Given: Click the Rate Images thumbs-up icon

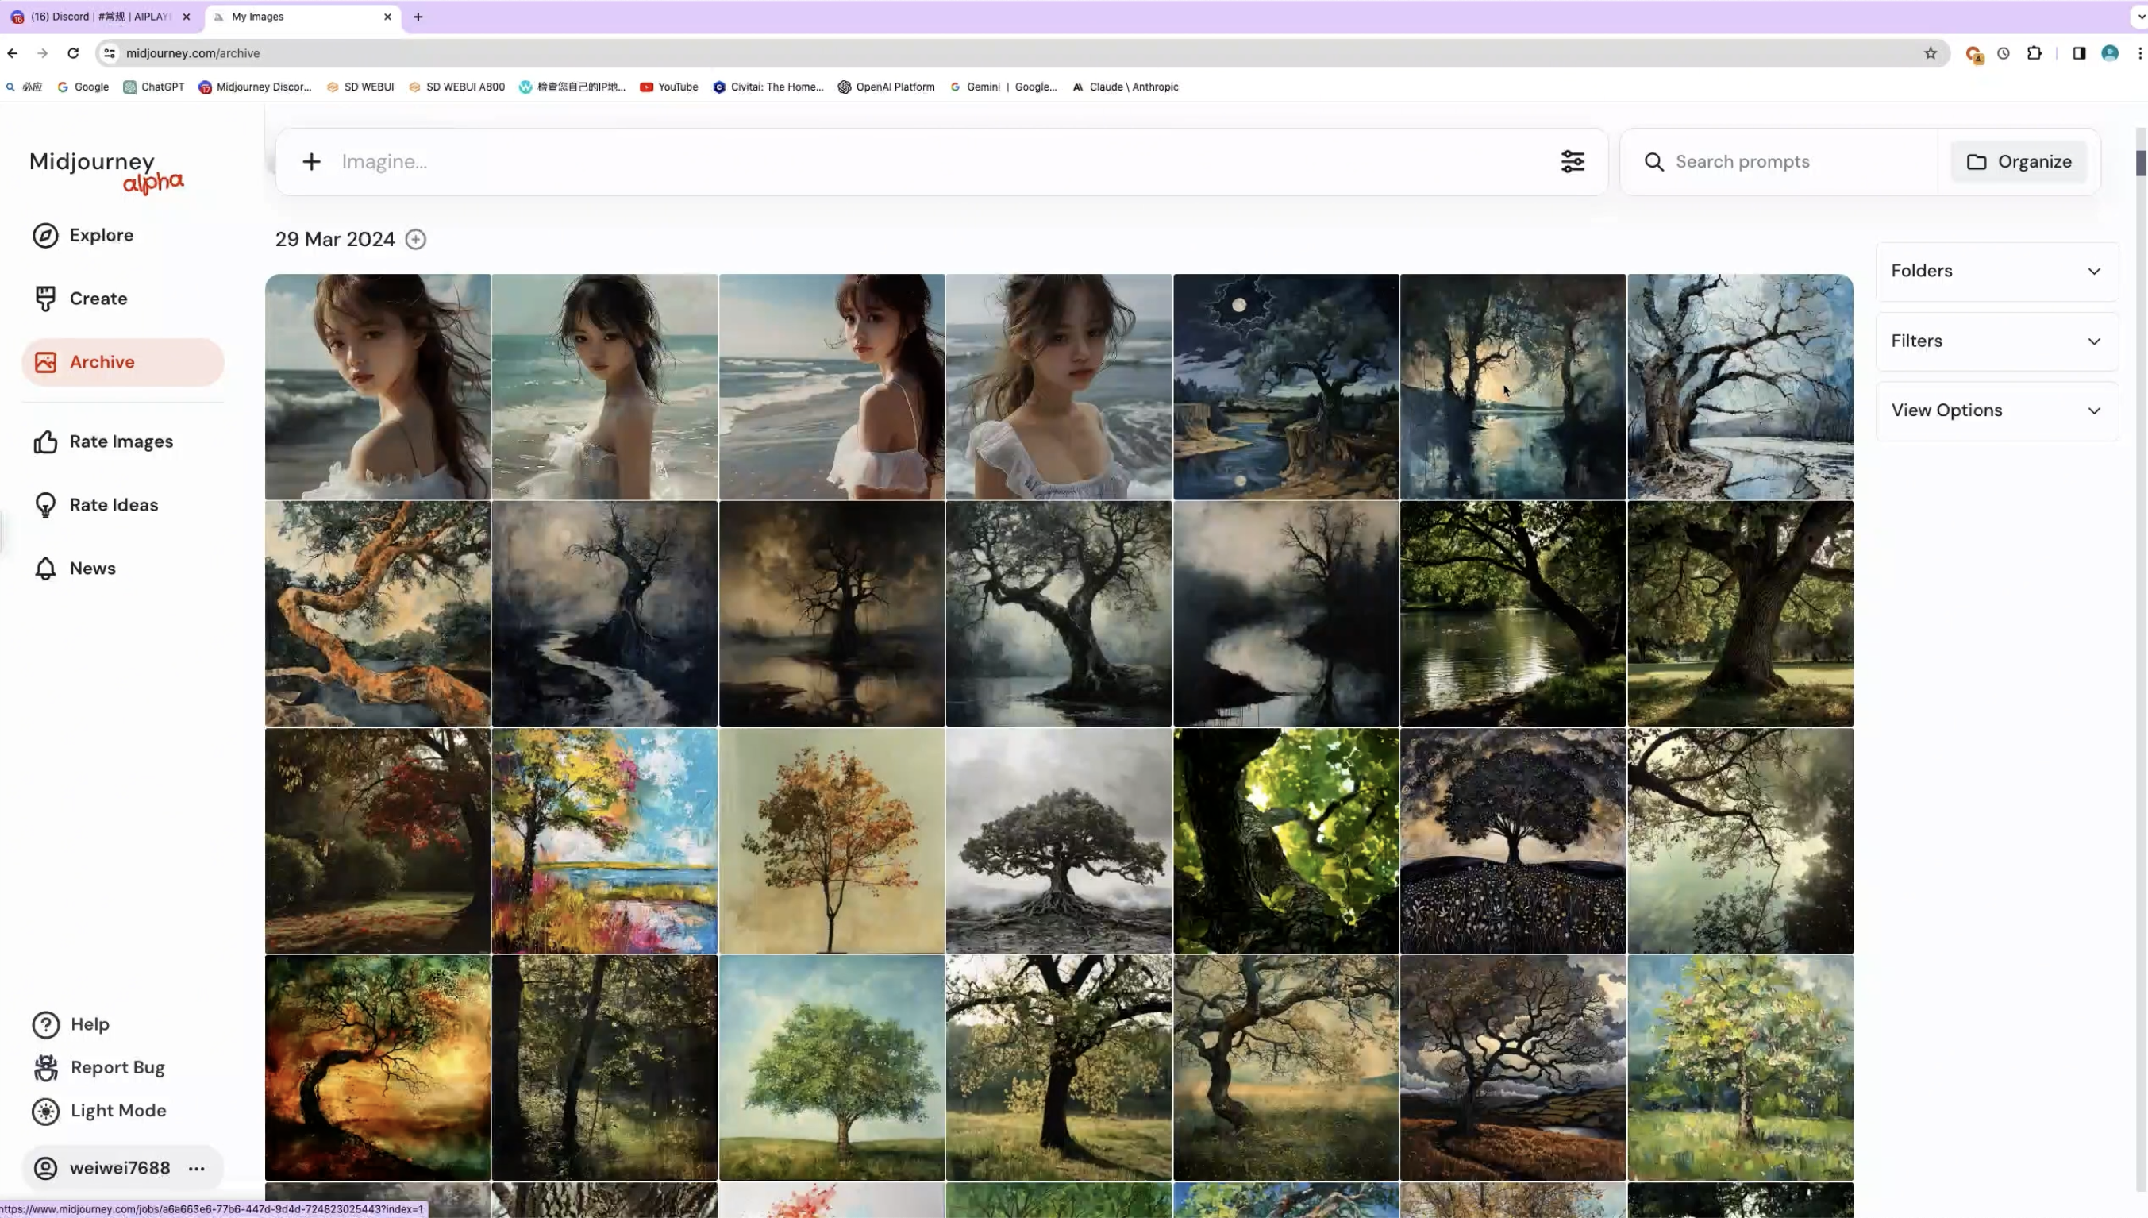Looking at the screenshot, I should (45, 441).
